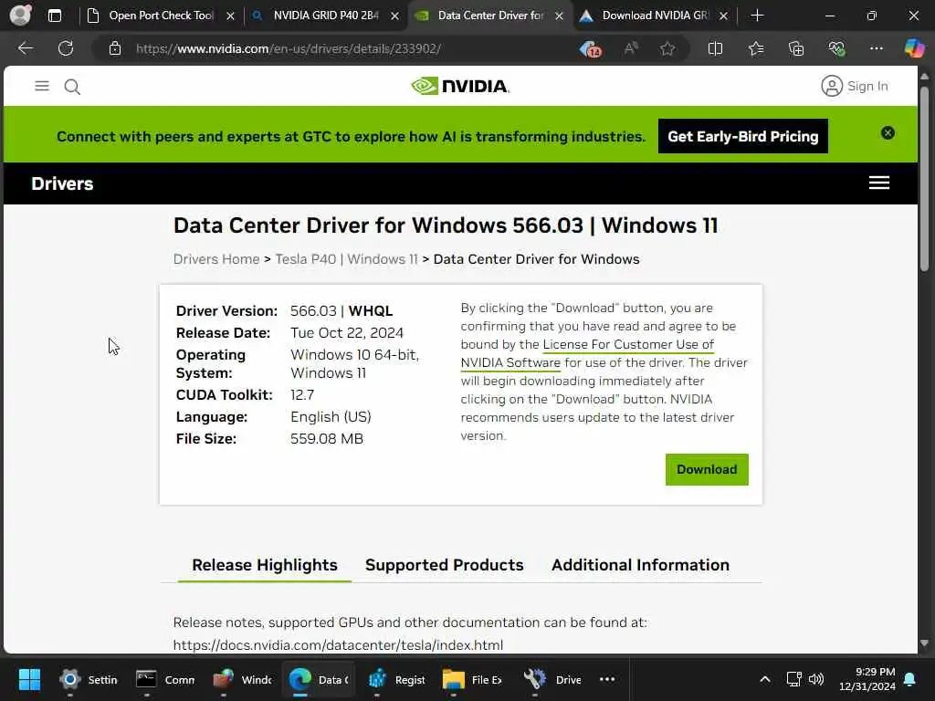This screenshot has height=701, width=935.
Task: Open split screen icon
Action: tap(715, 48)
